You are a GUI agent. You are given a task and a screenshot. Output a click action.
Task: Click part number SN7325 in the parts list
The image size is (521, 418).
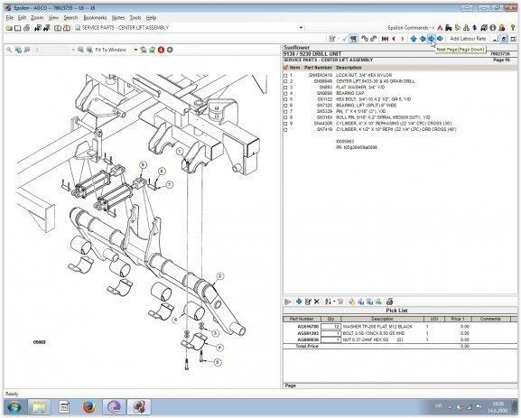click(324, 106)
